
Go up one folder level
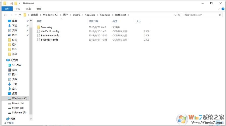coord(20,15)
